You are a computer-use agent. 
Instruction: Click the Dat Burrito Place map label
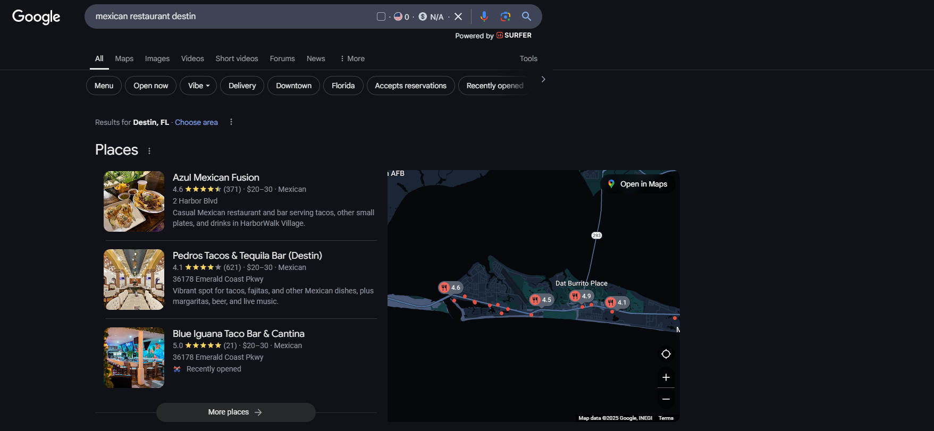coord(582,283)
